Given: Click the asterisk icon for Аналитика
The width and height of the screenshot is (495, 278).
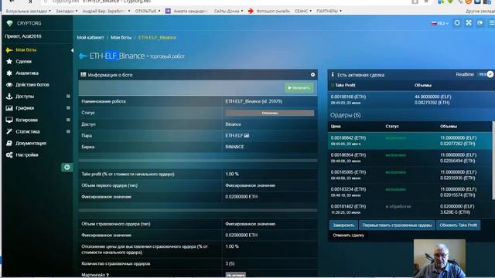Looking at the screenshot, I should (x=9, y=73).
